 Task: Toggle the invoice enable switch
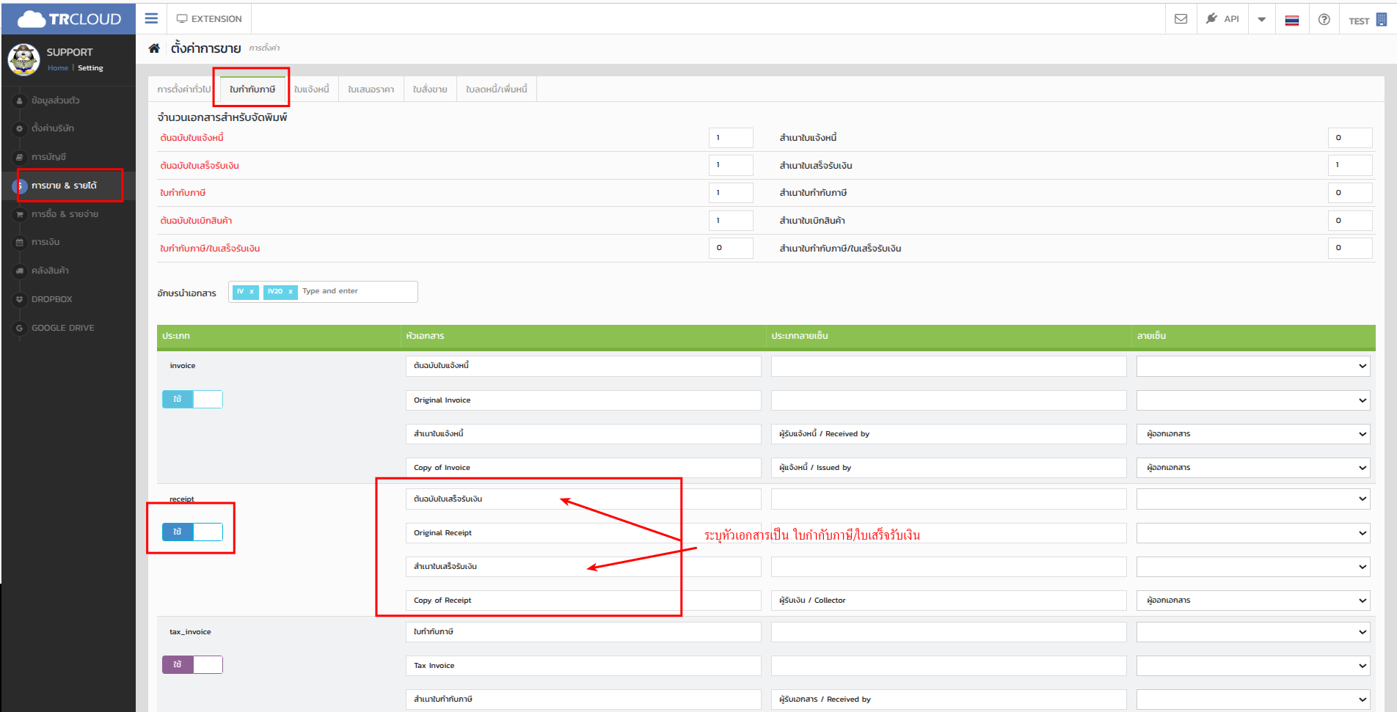click(x=192, y=400)
